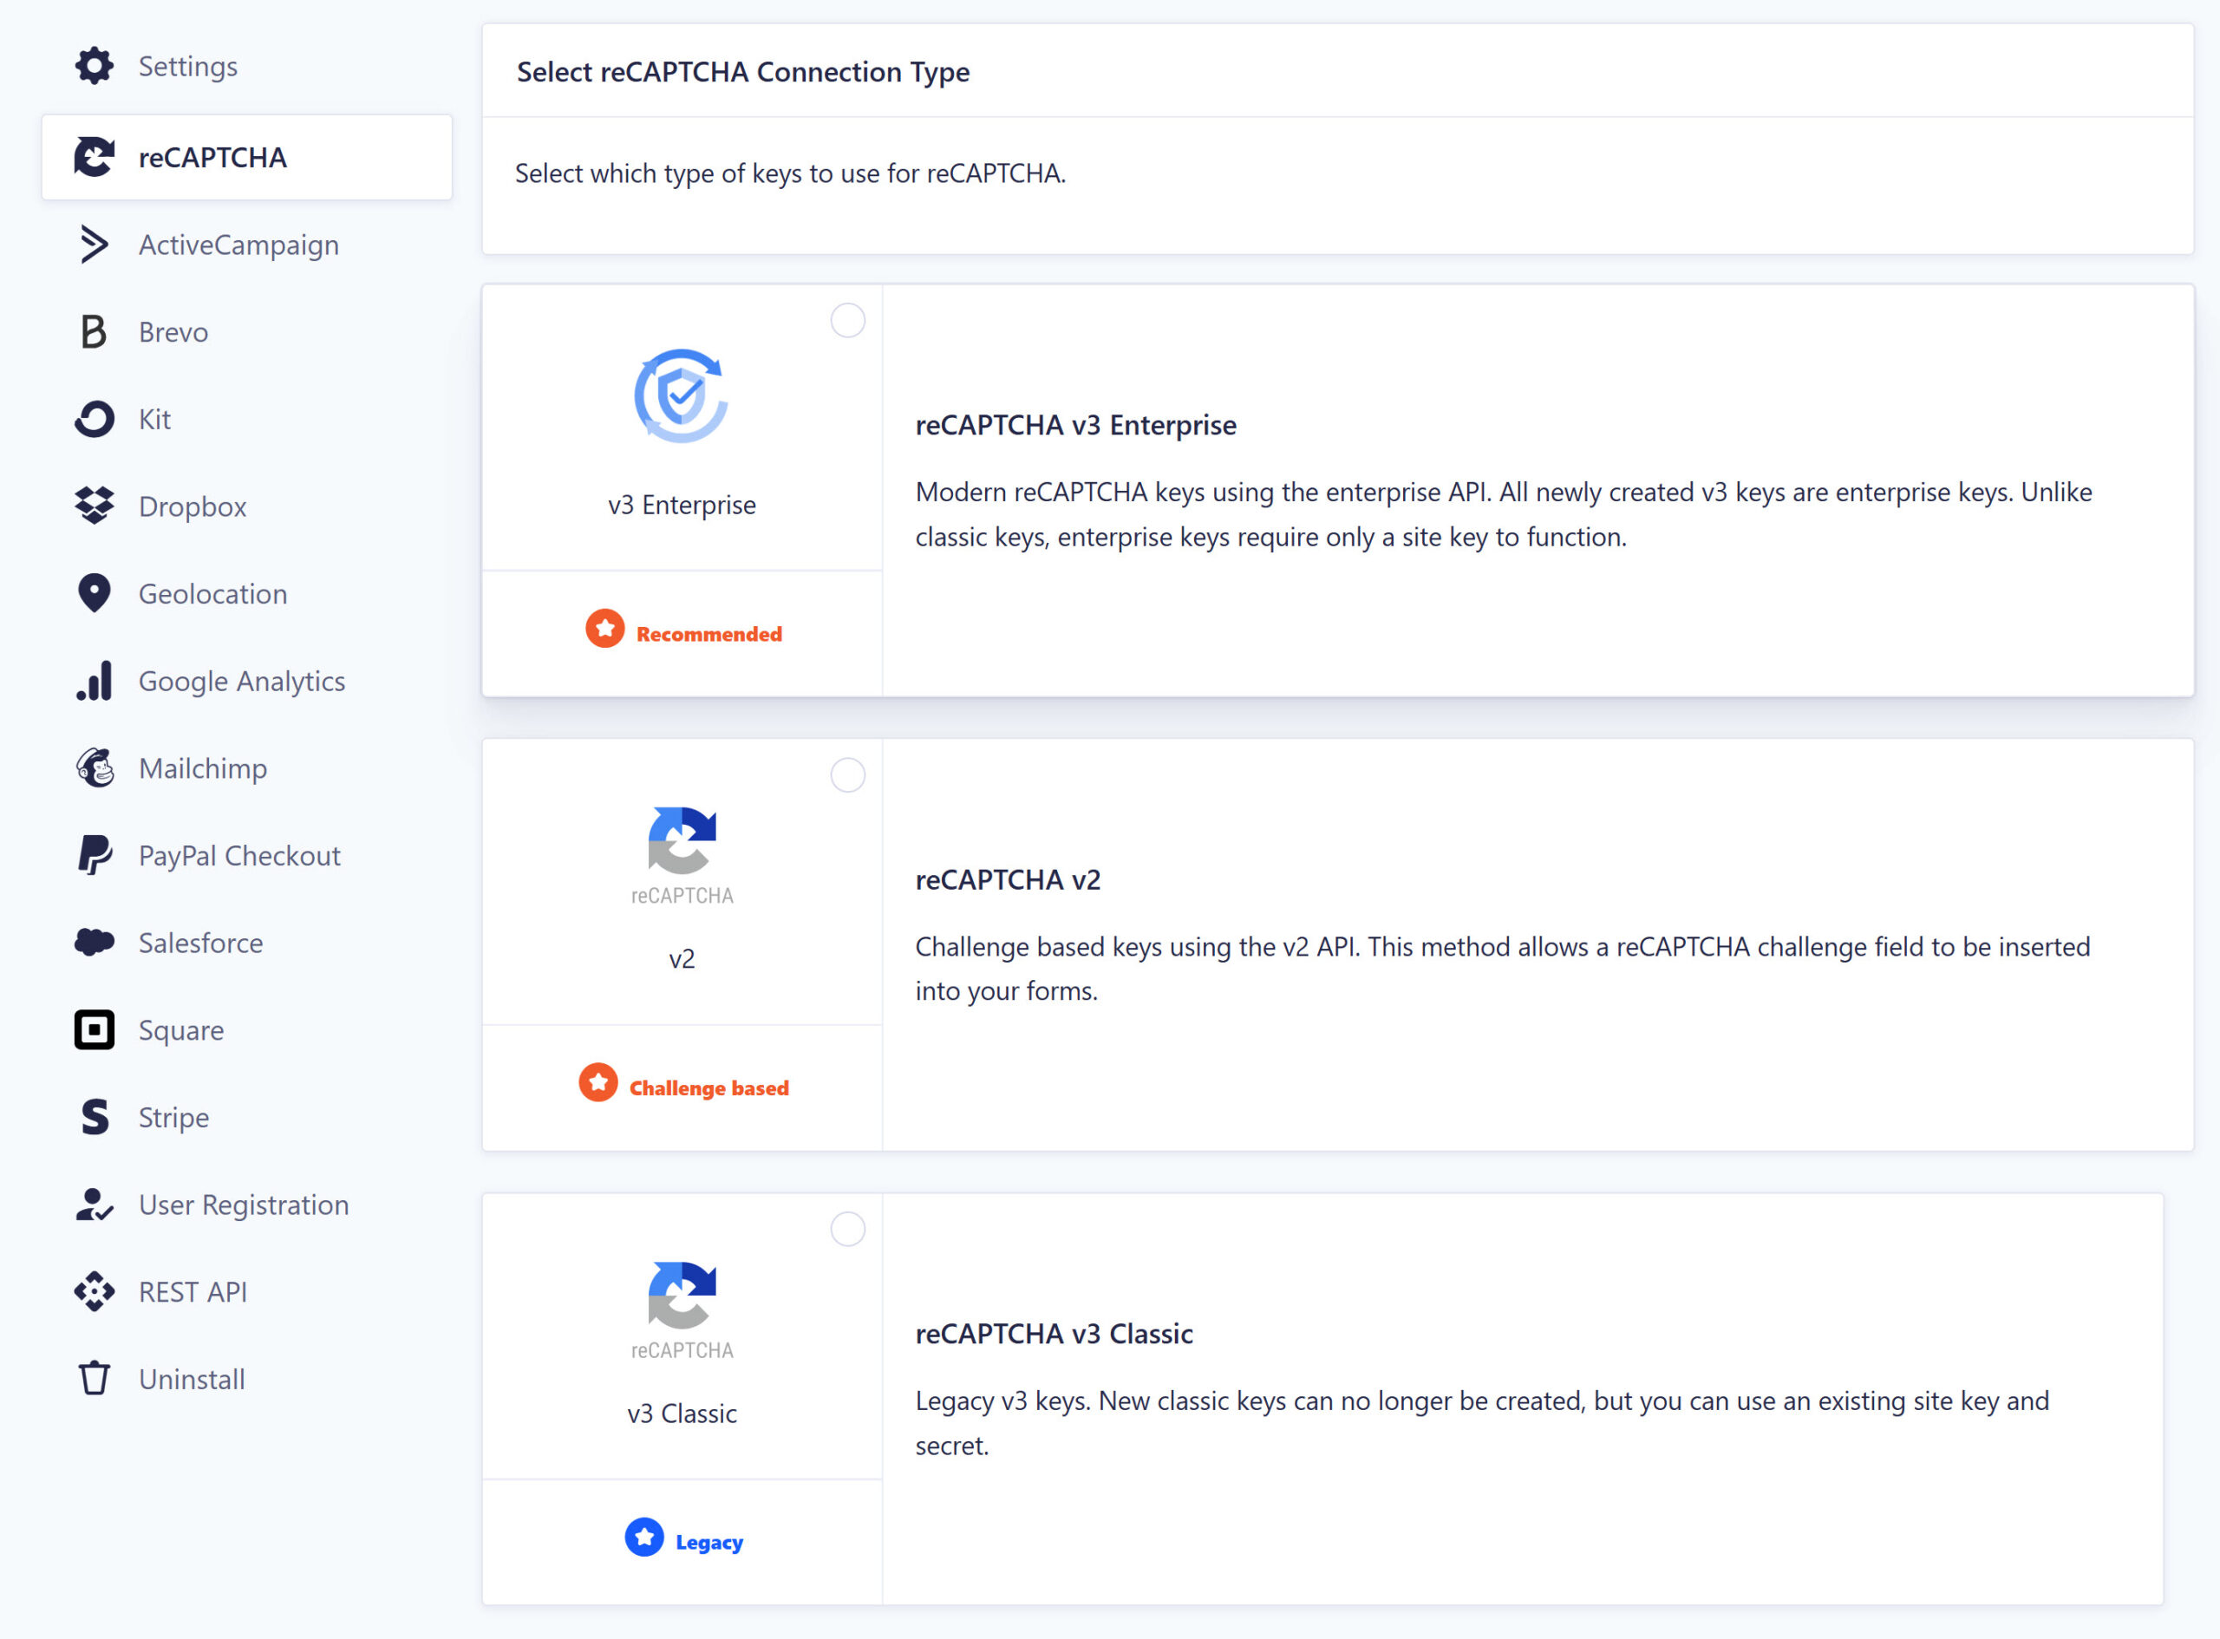This screenshot has width=2220, height=1639.
Task: Click the 'Legacy' label text
Action: click(x=709, y=1543)
